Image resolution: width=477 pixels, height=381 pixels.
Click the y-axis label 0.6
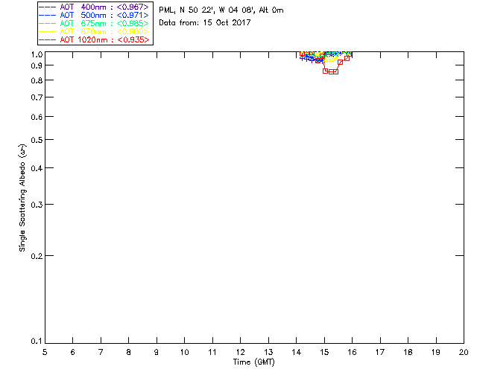click(37, 118)
